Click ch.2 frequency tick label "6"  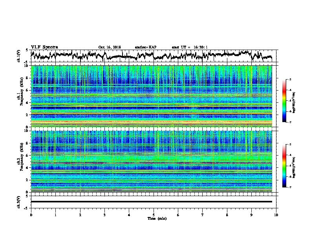[x=27, y=155]
